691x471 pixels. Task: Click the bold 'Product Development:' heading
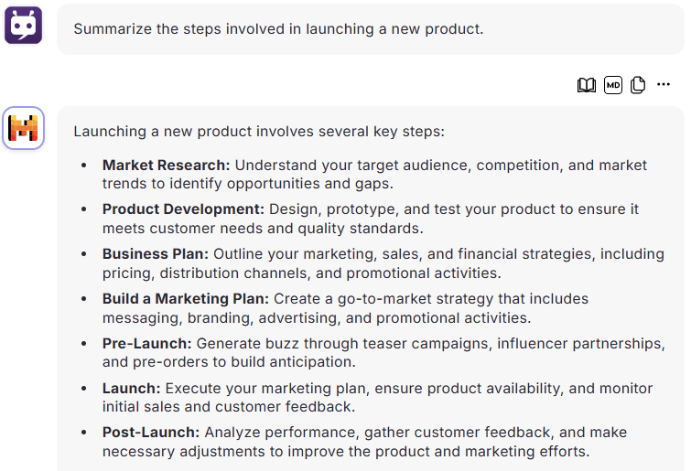click(183, 209)
